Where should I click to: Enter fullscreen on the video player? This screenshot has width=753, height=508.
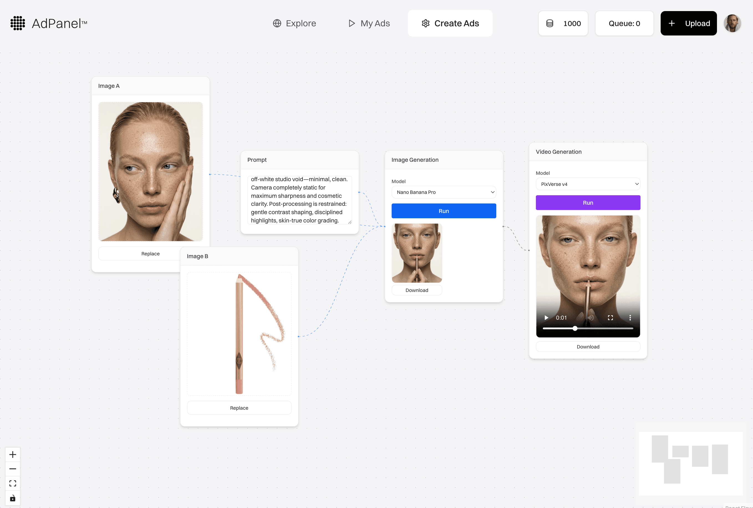pyautogui.click(x=610, y=318)
